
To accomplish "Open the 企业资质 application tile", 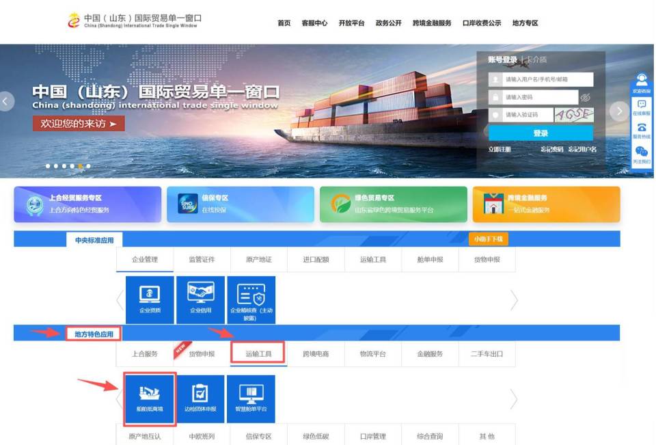I will [150, 299].
